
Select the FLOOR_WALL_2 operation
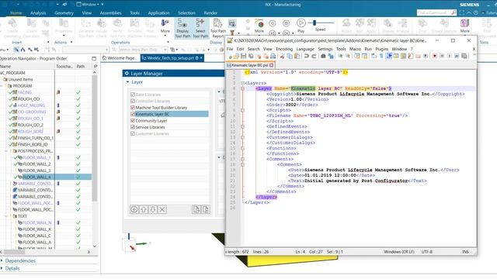coord(36,164)
